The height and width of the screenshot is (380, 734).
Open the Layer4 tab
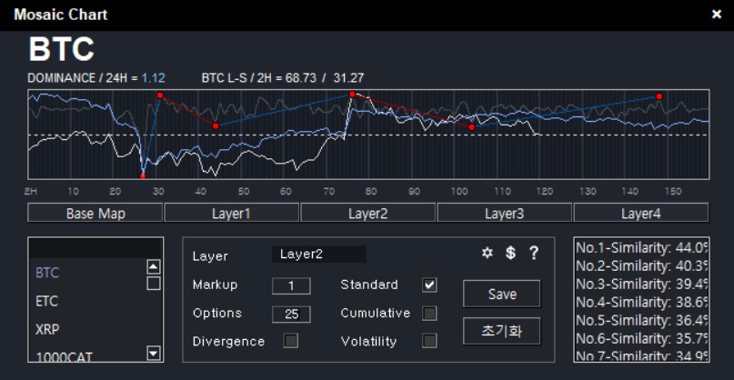pyautogui.click(x=640, y=214)
